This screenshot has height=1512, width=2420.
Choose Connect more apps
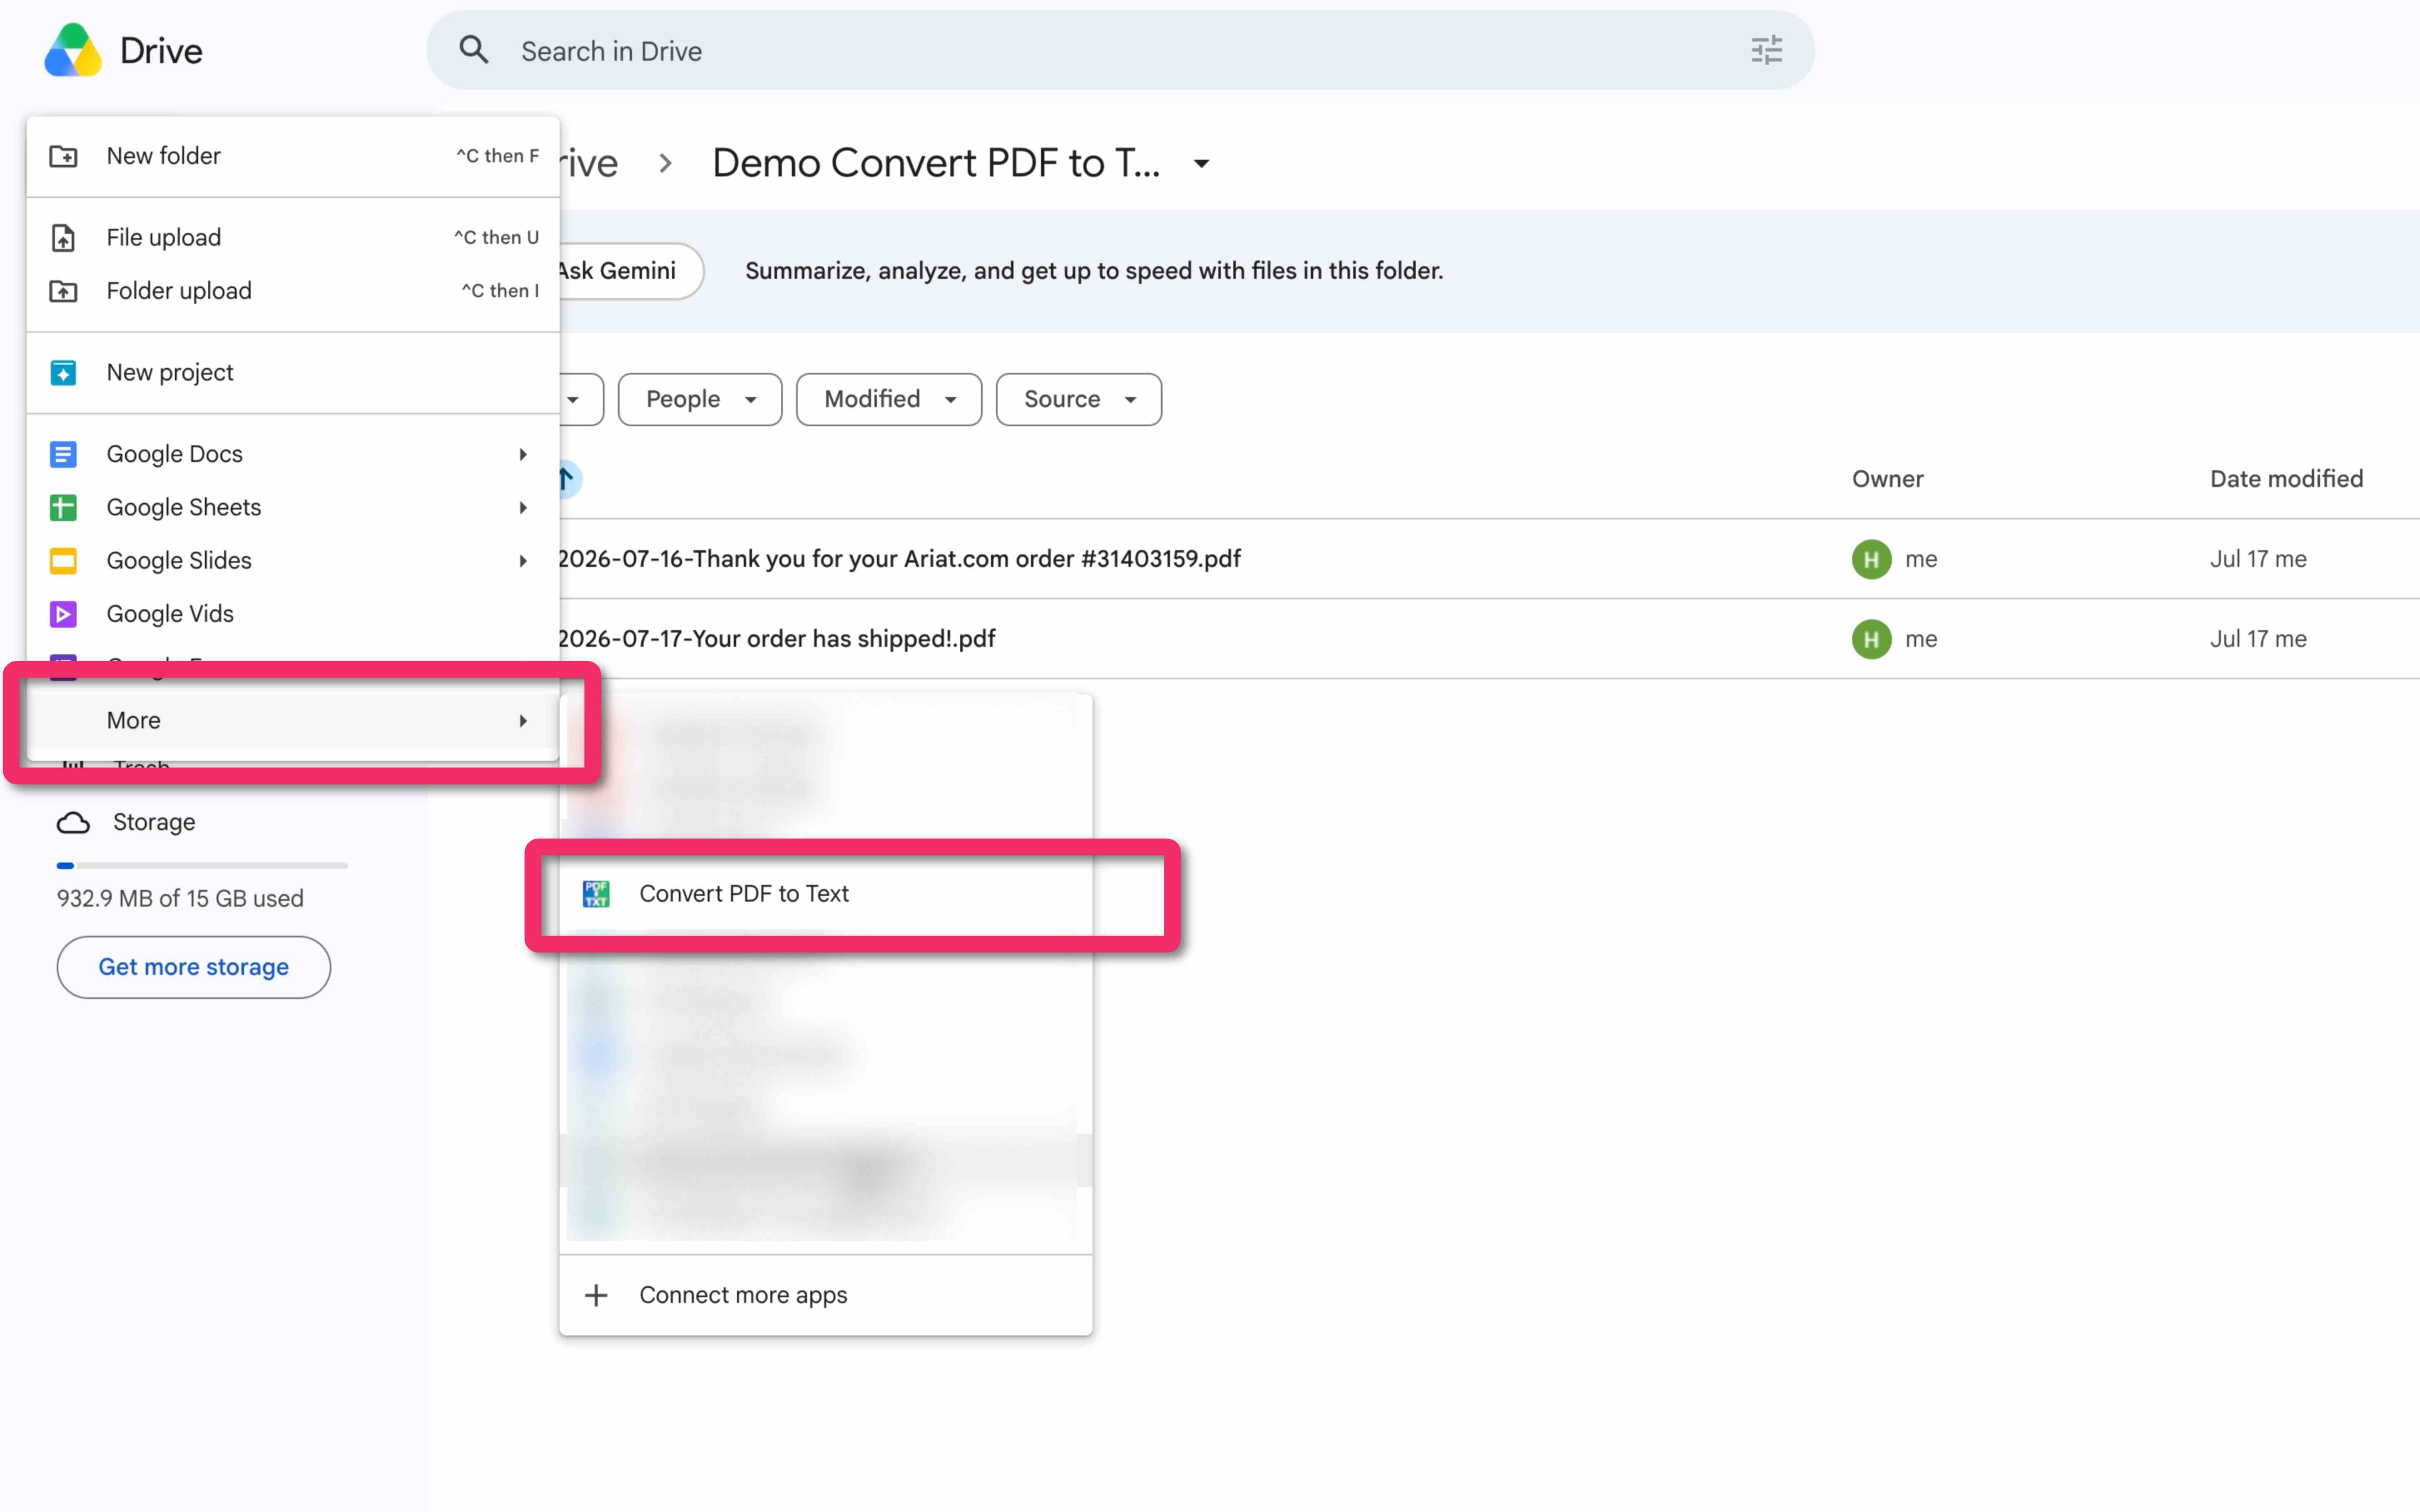click(x=826, y=1295)
